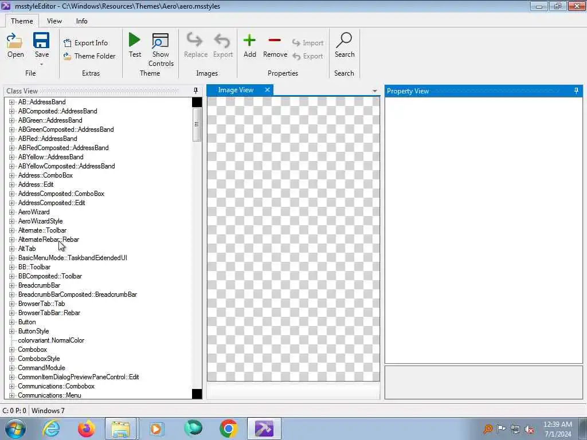The image size is (587, 440).
Task: Pin or unpin the Class View panel
Action: click(x=196, y=91)
